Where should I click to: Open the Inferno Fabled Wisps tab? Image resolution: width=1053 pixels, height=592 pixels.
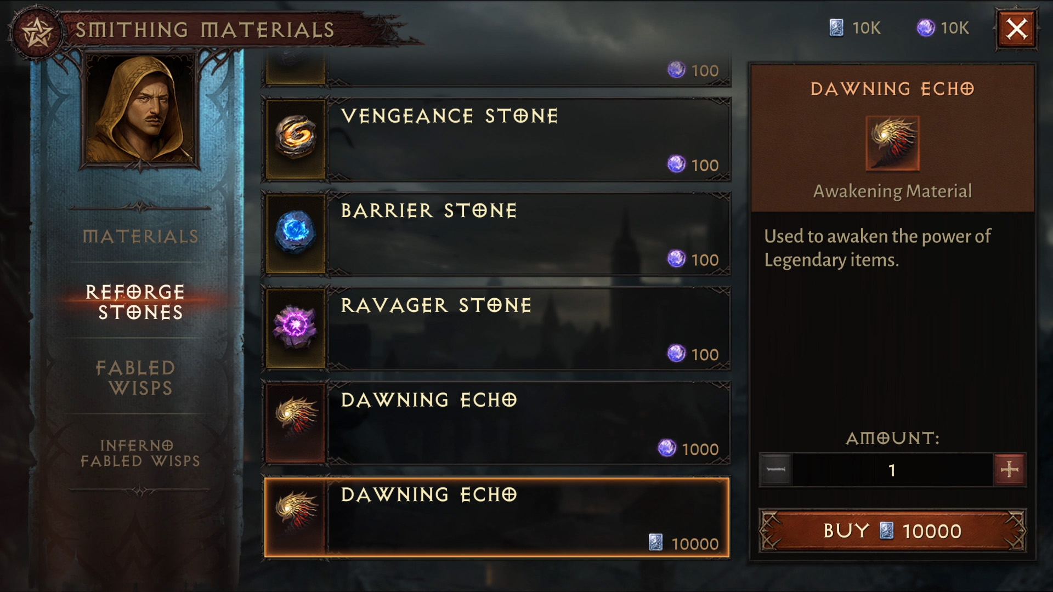(x=140, y=453)
